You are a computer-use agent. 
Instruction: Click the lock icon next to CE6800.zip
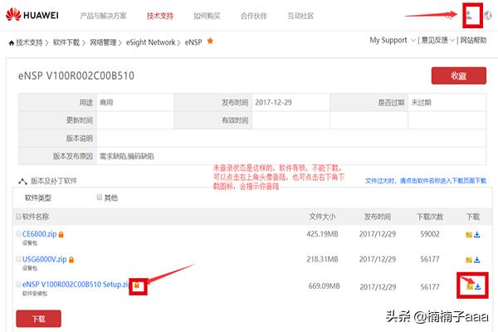pyautogui.click(x=61, y=234)
